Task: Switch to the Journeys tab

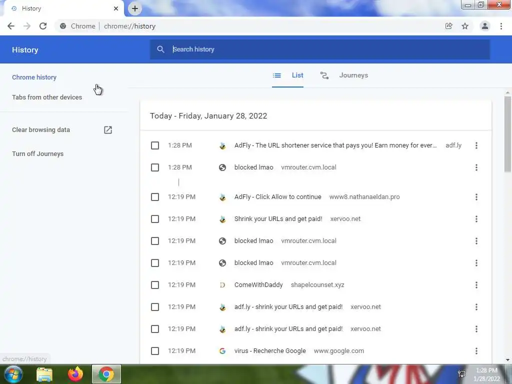Action: coord(344,75)
